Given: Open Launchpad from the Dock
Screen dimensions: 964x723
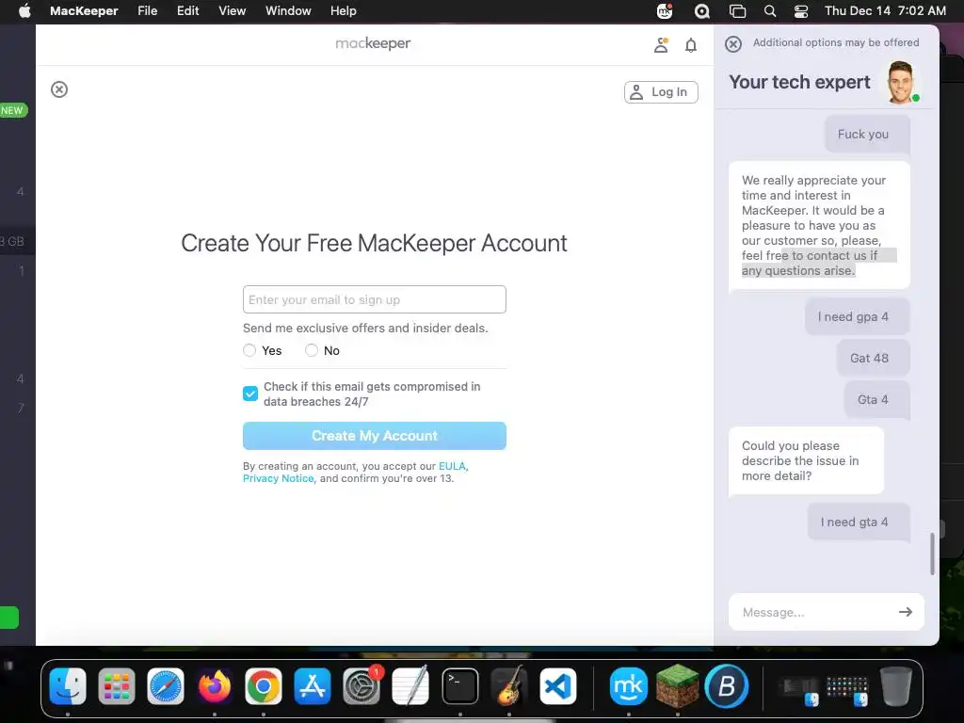Looking at the screenshot, I should (x=116, y=686).
